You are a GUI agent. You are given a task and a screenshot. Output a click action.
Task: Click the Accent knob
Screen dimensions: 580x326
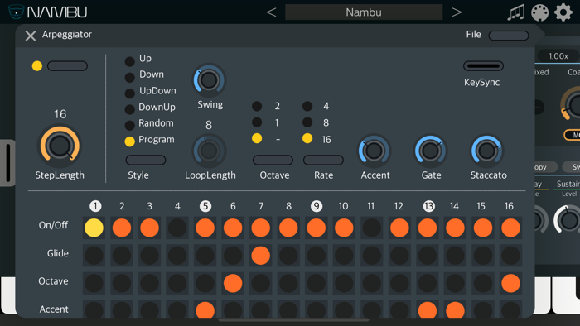click(374, 151)
